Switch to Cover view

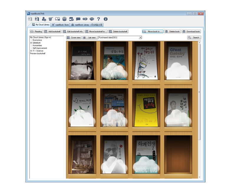click(74, 38)
